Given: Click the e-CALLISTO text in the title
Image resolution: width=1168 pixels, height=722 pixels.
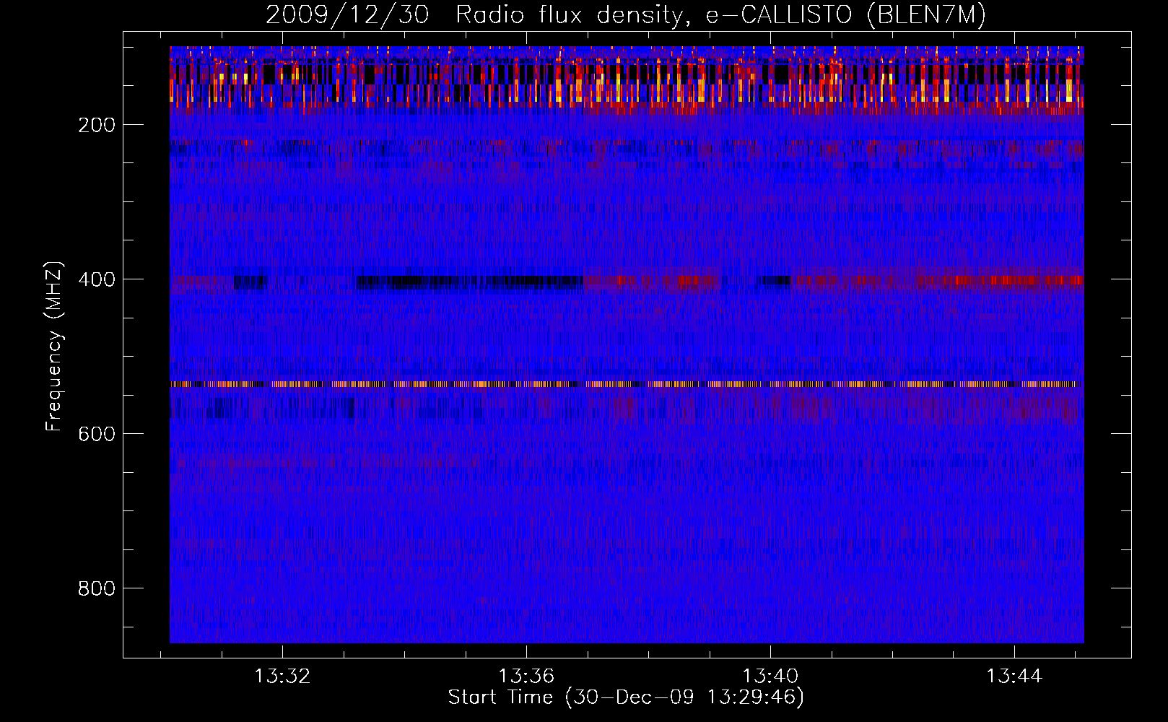Looking at the screenshot, I should pyautogui.click(x=778, y=14).
